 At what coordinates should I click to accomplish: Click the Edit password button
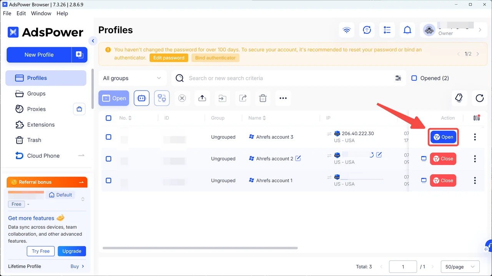point(169,58)
